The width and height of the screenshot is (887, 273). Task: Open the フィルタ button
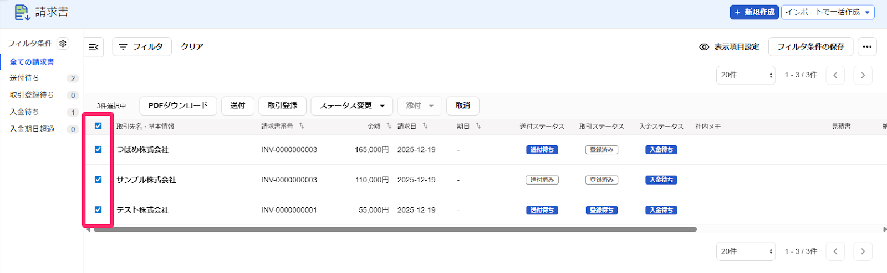coord(142,47)
